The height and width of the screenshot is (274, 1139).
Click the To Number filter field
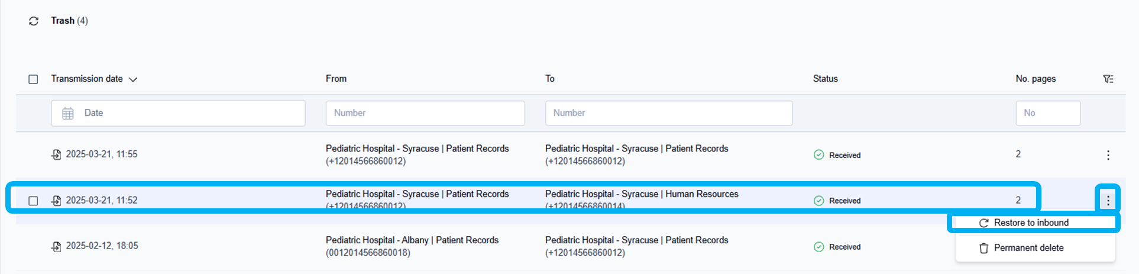click(668, 113)
